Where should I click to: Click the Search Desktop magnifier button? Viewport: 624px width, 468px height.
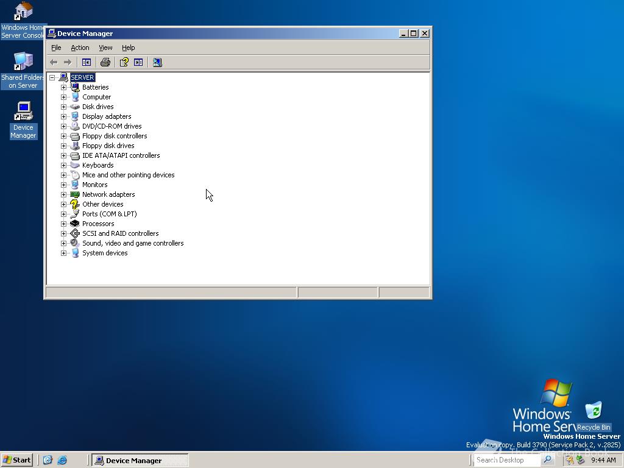pyautogui.click(x=548, y=459)
